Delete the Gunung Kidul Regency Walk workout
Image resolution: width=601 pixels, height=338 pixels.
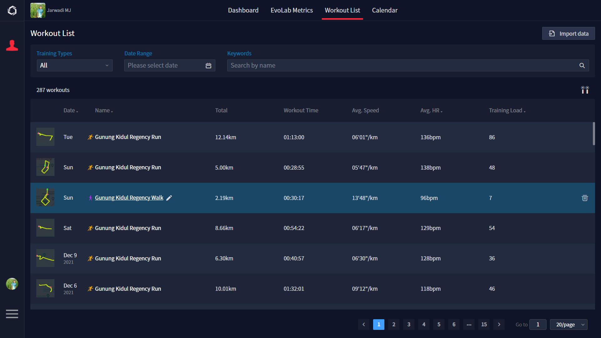(585, 198)
